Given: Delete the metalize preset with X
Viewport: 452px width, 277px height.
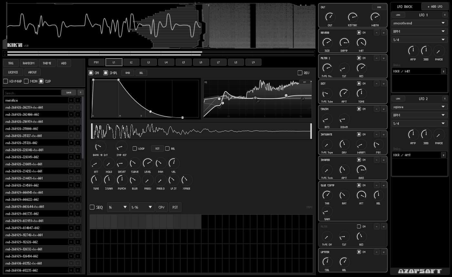Looking at the screenshot, I should click(78, 100).
